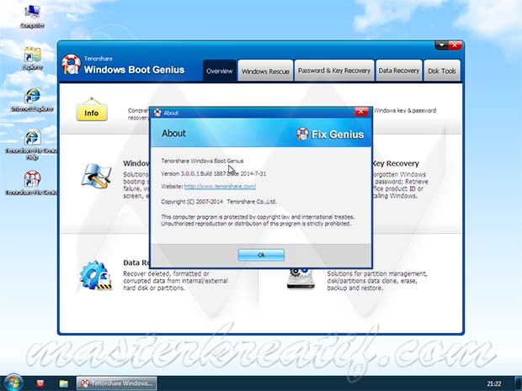Launch Internet Explorer from desktop
The image size is (522, 391).
click(x=32, y=99)
